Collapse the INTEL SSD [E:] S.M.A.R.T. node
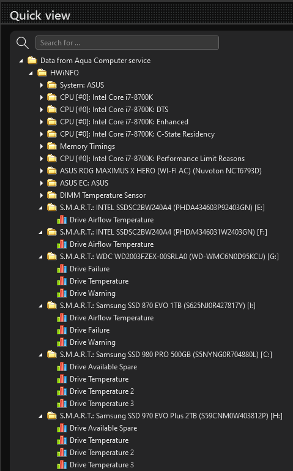 [x=41, y=208]
